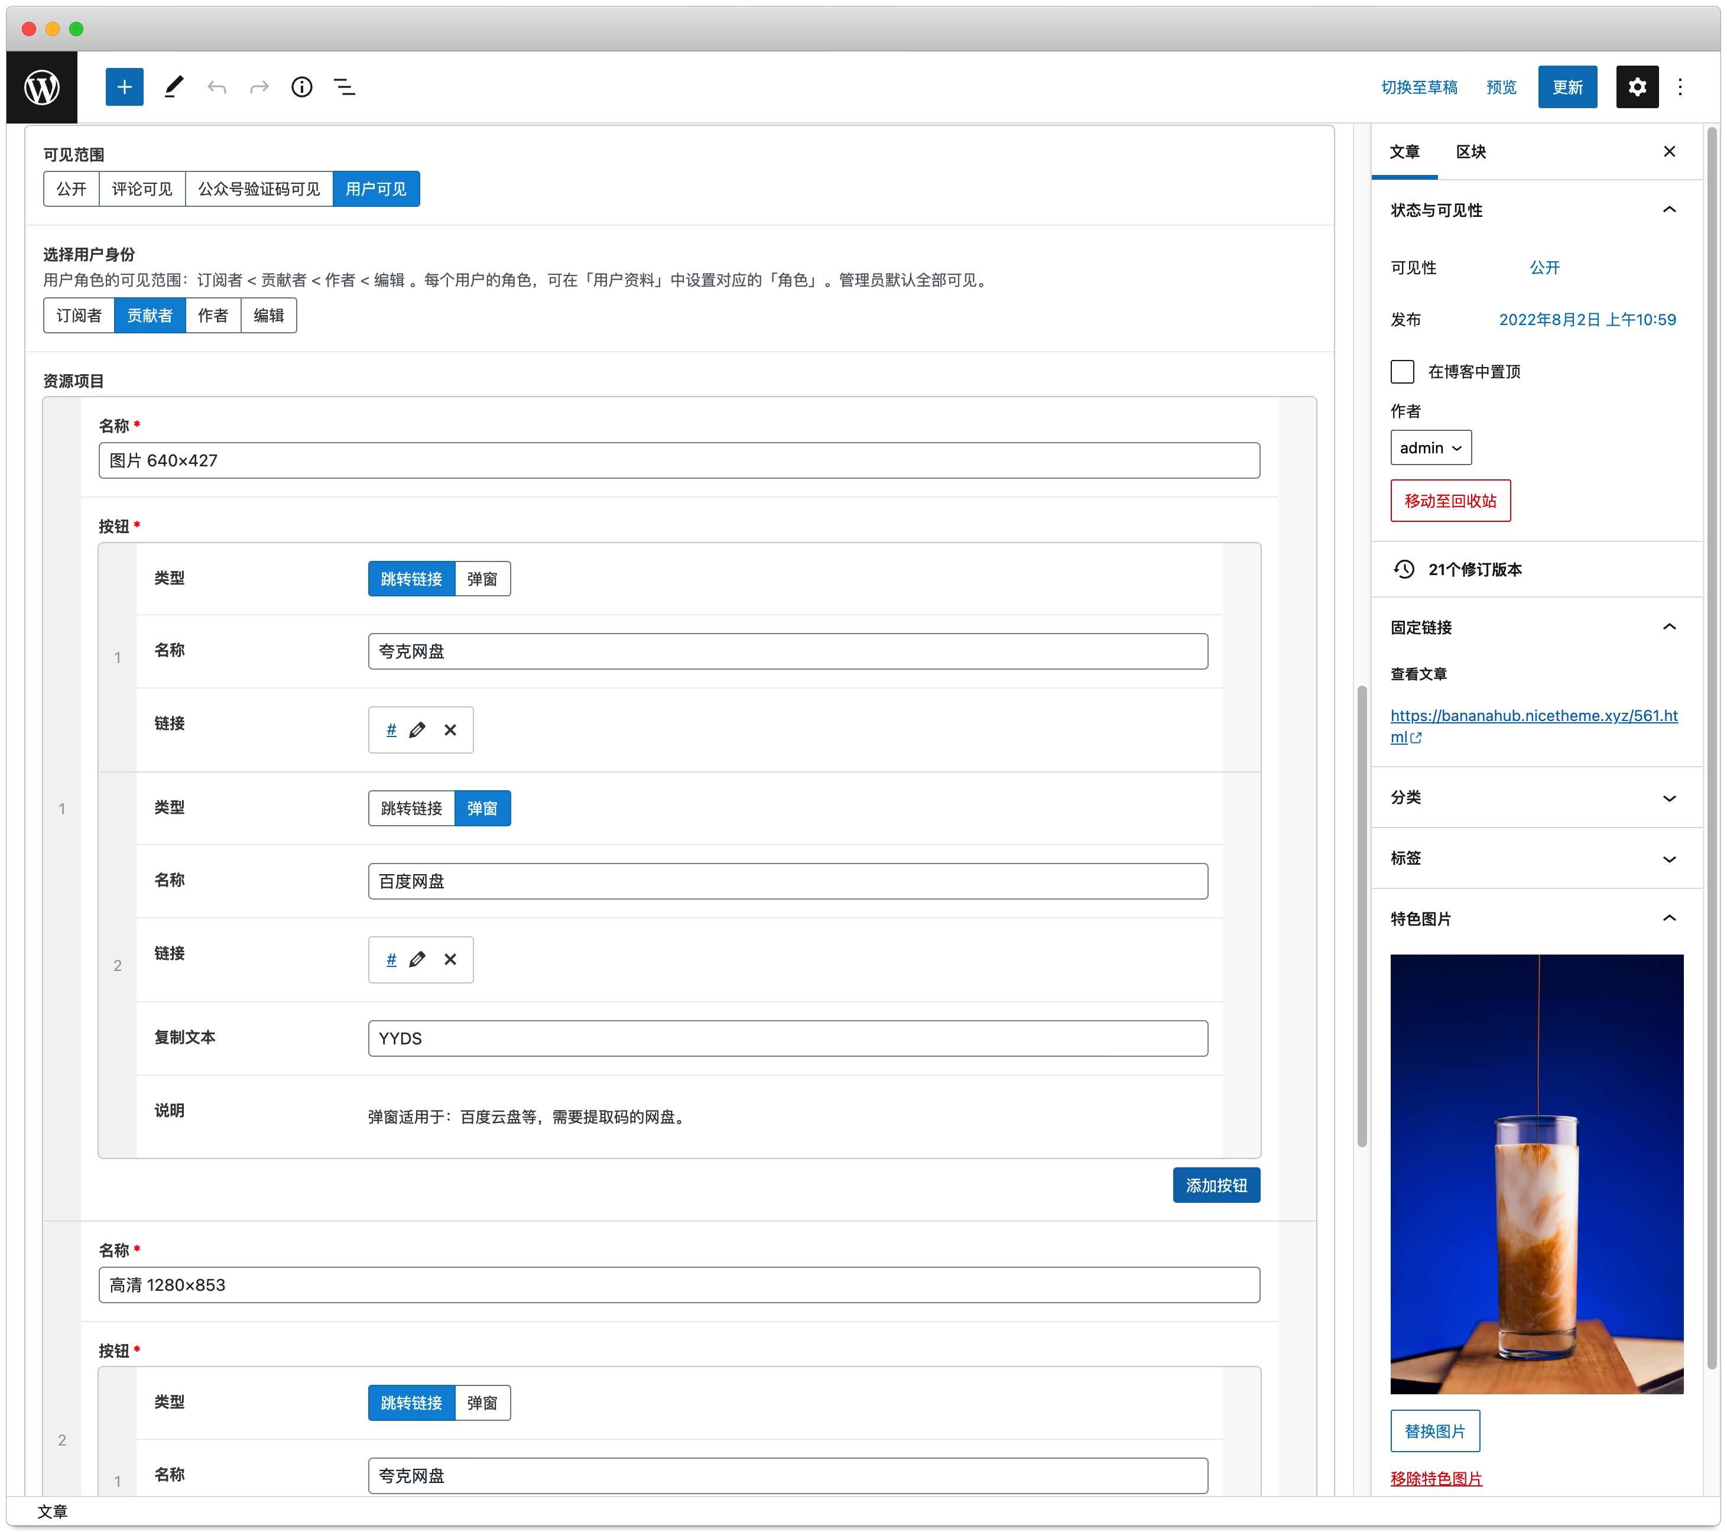Switch to the 文章 sidebar tab
Viewport: 1727px width, 1532px height.
[1404, 152]
